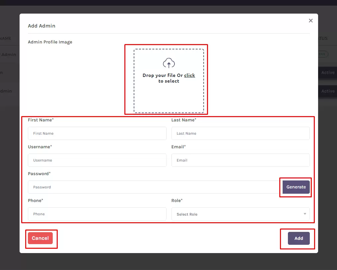Click the underlined 'click' link to select file
The width and height of the screenshot is (337, 270).
click(189, 75)
